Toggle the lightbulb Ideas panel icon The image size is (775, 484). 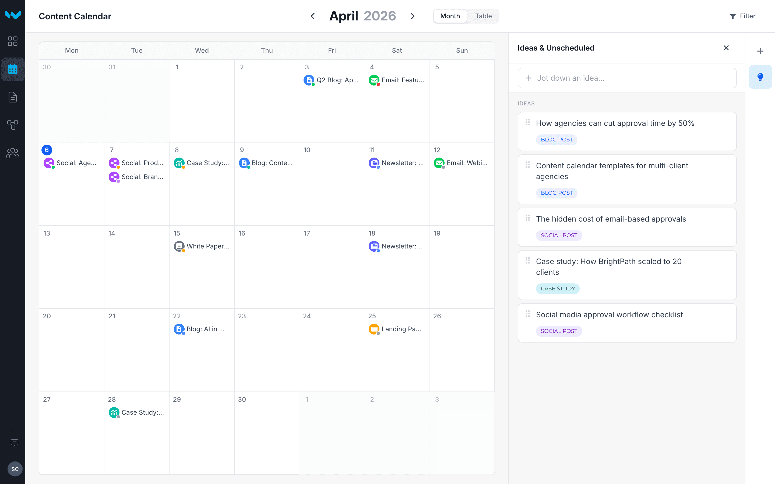coord(760,77)
